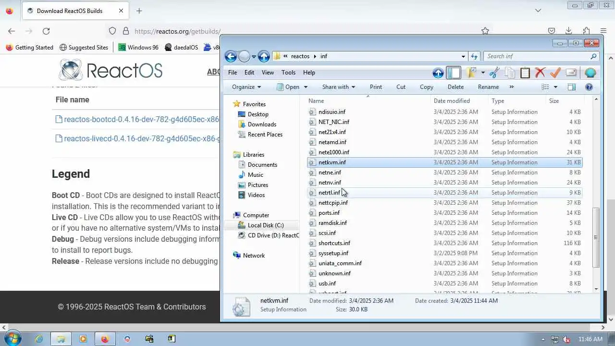Toggle the folders navigation pane icon in Classic toolbar
The height and width of the screenshot is (346, 615).
454,73
